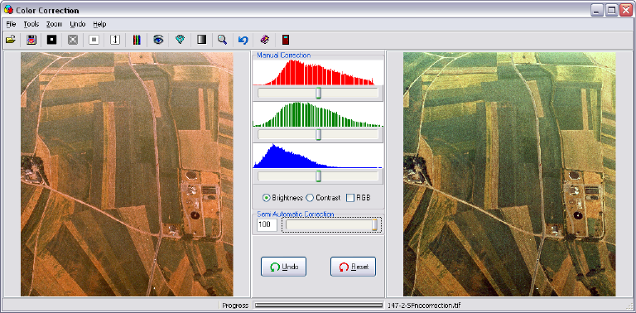Click the blue eye icon
Screen dimensions: 636x313
[x=158, y=40]
